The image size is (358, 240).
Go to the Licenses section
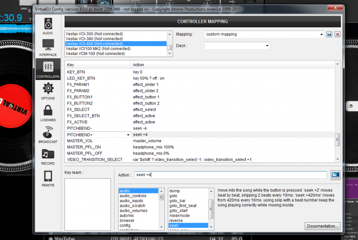48,113
